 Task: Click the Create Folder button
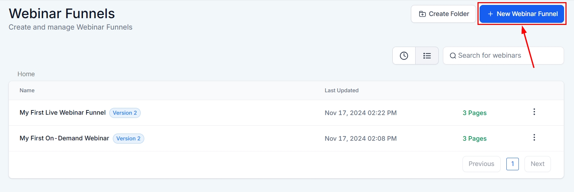tap(444, 14)
